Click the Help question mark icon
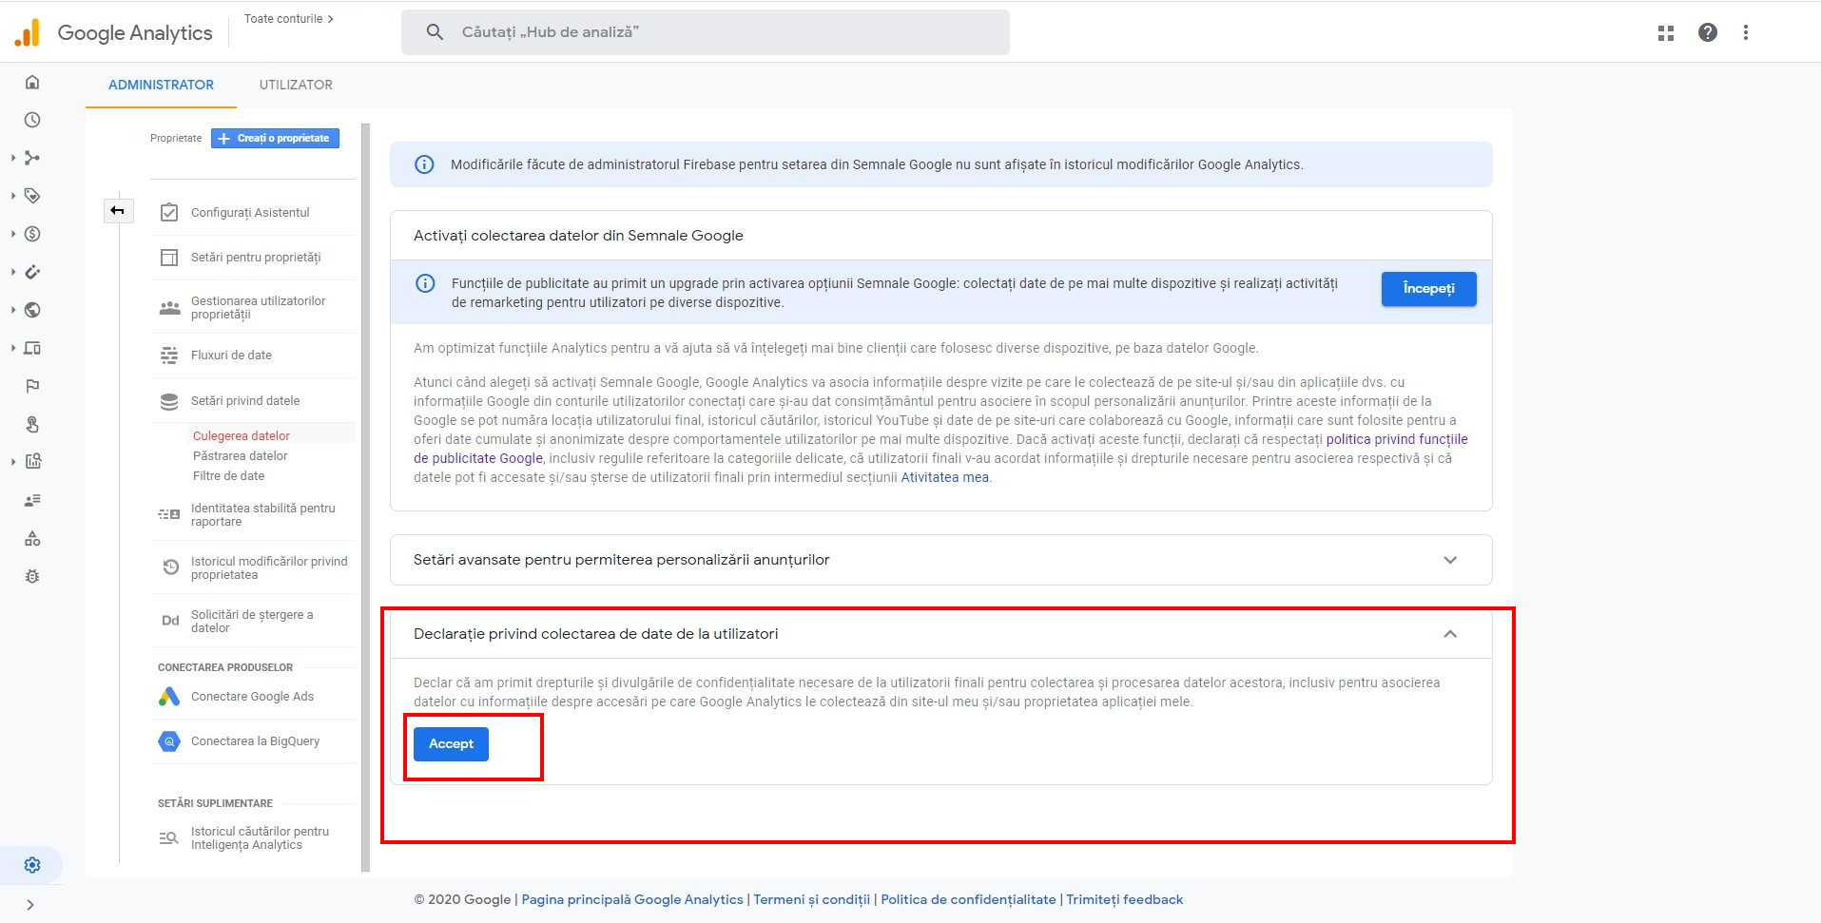The image size is (1821, 923). click(1708, 33)
